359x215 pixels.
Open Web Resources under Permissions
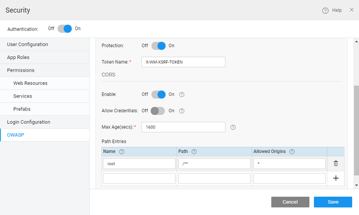[x=30, y=83]
